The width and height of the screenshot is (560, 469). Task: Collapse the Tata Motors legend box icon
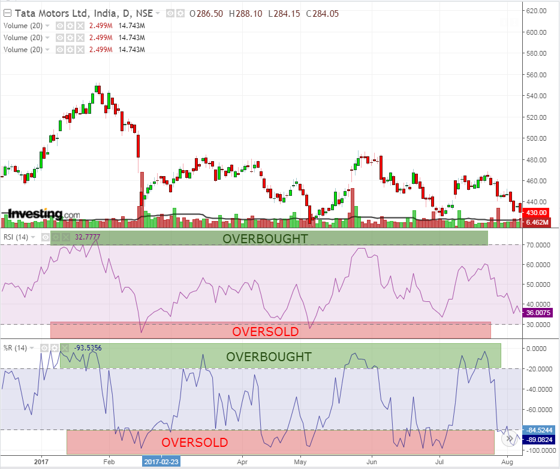pyautogui.click(x=7, y=14)
